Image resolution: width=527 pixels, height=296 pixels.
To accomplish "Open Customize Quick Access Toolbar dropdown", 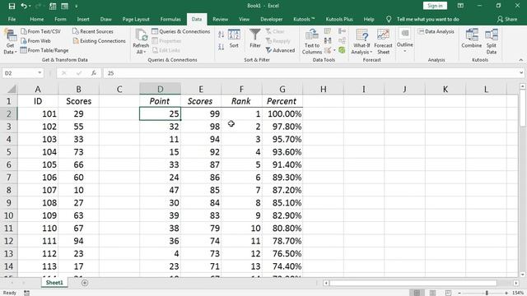I will [77, 6].
